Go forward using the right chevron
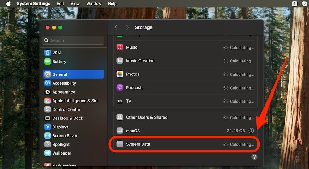The height and width of the screenshot is (169, 309). pos(127,27)
